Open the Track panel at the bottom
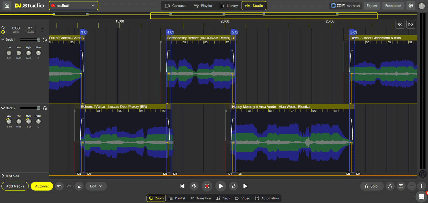This screenshot has width=428, height=203. tap(223, 198)
